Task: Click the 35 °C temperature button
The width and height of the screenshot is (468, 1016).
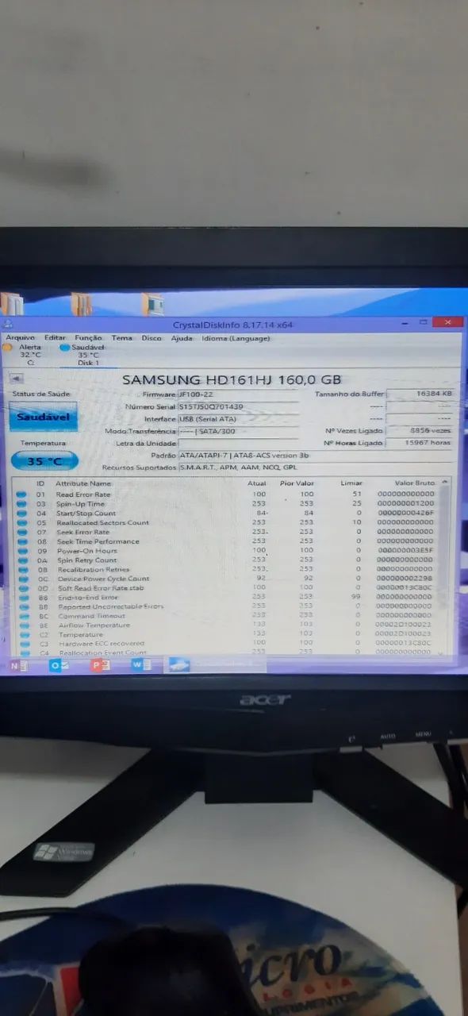Action: [44, 461]
